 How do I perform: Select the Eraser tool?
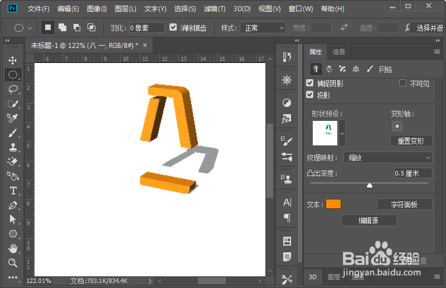tap(12, 162)
